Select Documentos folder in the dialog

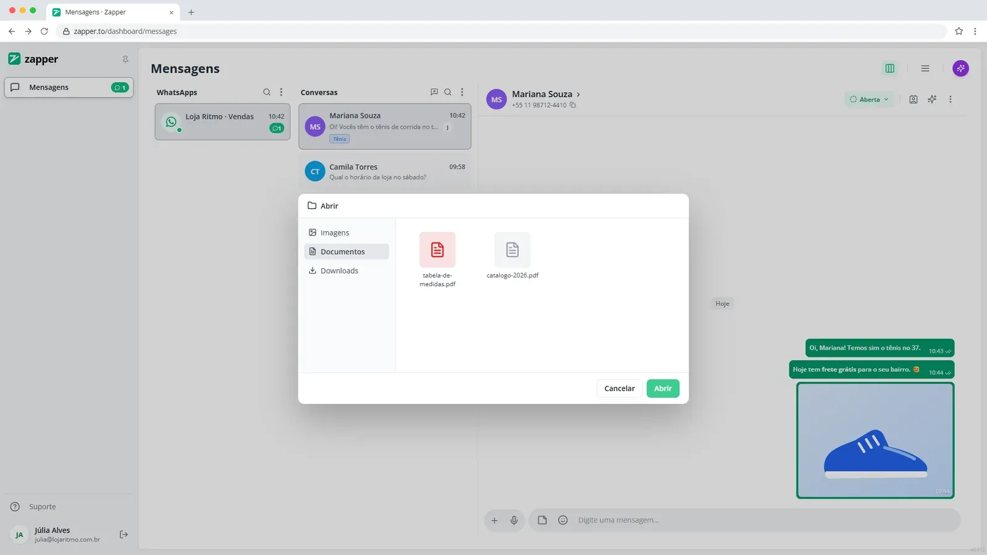(x=347, y=252)
